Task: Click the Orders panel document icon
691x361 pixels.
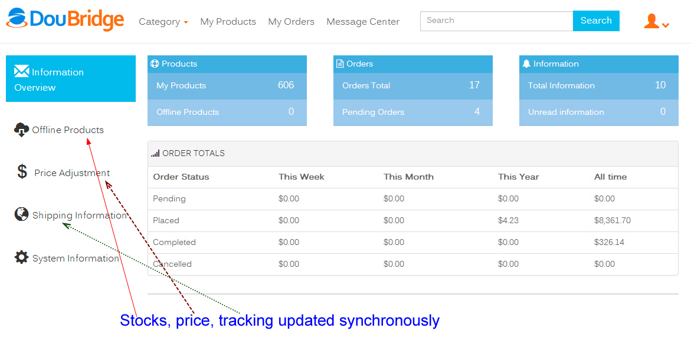Action: (x=340, y=64)
